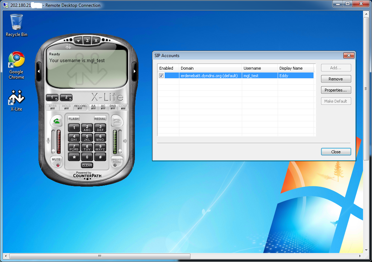Dial 6 MNO on keypad

pos(100,138)
